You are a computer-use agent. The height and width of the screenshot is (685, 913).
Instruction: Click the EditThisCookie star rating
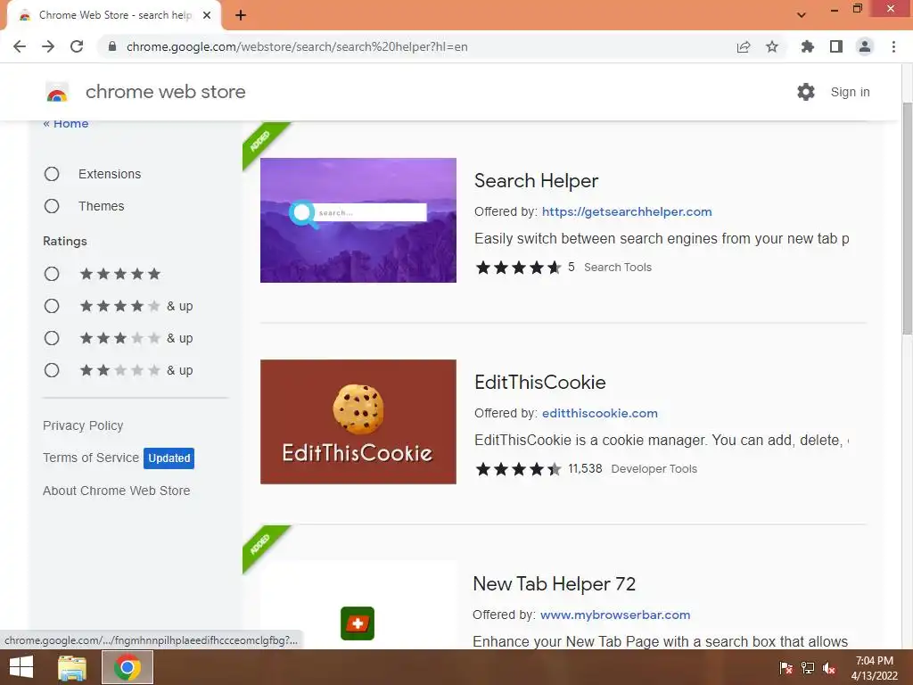click(518, 469)
